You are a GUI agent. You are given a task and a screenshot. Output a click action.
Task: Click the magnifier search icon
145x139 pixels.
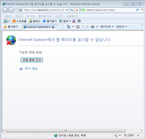coord(137,10)
